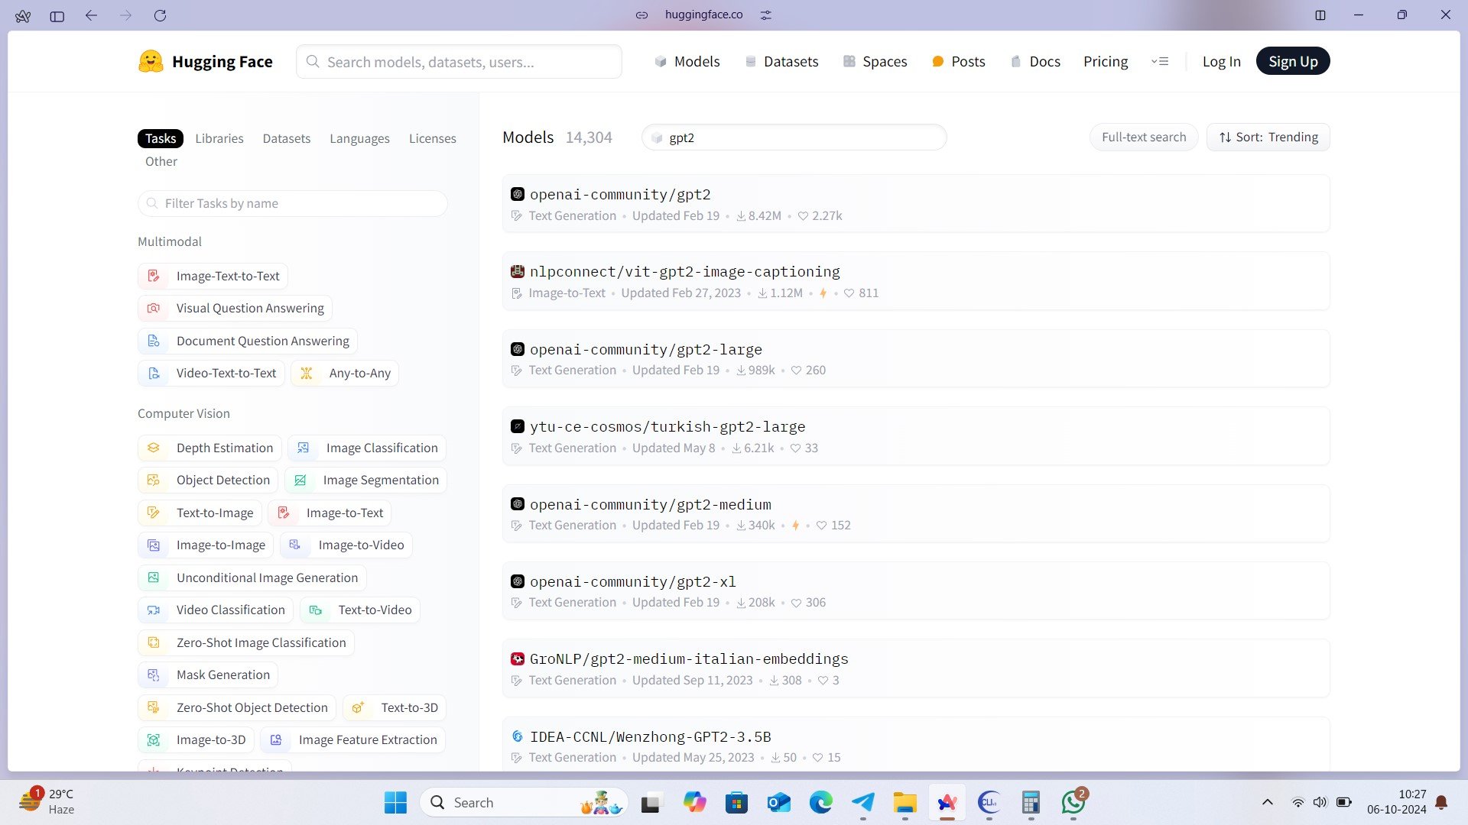Open the weather widget showing 29°C Haze
Image resolution: width=1468 pixels, height=825 pixels.
47,802
